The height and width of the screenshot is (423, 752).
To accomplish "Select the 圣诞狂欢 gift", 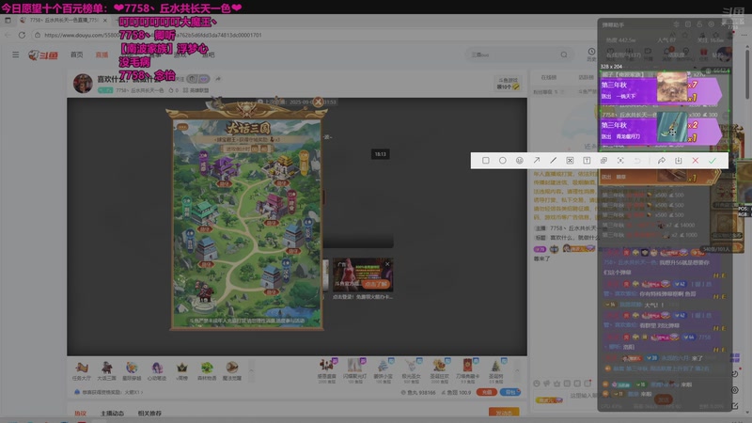I will point(439,370).
